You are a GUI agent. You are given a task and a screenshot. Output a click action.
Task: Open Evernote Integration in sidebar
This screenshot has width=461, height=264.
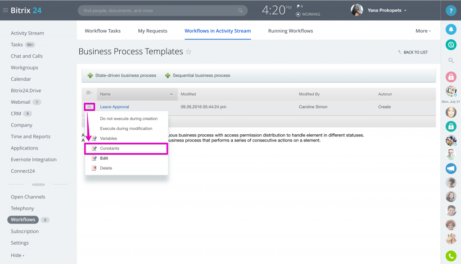(34, 159)
